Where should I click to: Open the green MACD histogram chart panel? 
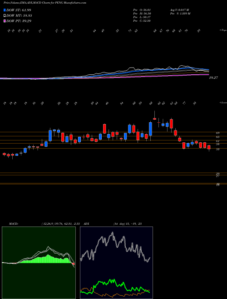(39, 263)
